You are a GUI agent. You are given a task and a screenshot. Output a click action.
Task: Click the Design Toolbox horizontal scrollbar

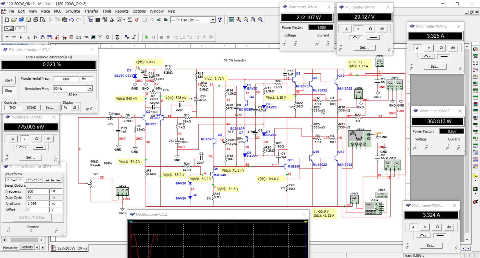(23, 240)
